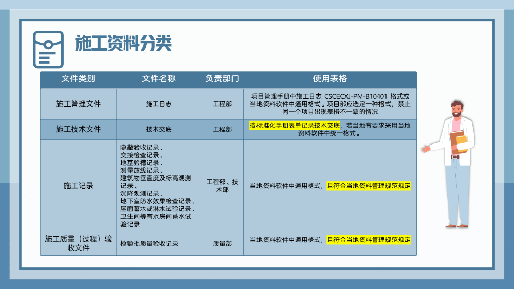Click the 文件类别 column header
Image resolution: width=514 pixels, height=289 pixels.
(x=78, y=79)
